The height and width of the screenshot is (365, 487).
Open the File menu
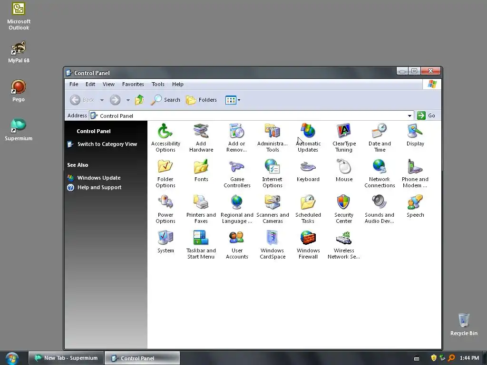click(74, 84)
